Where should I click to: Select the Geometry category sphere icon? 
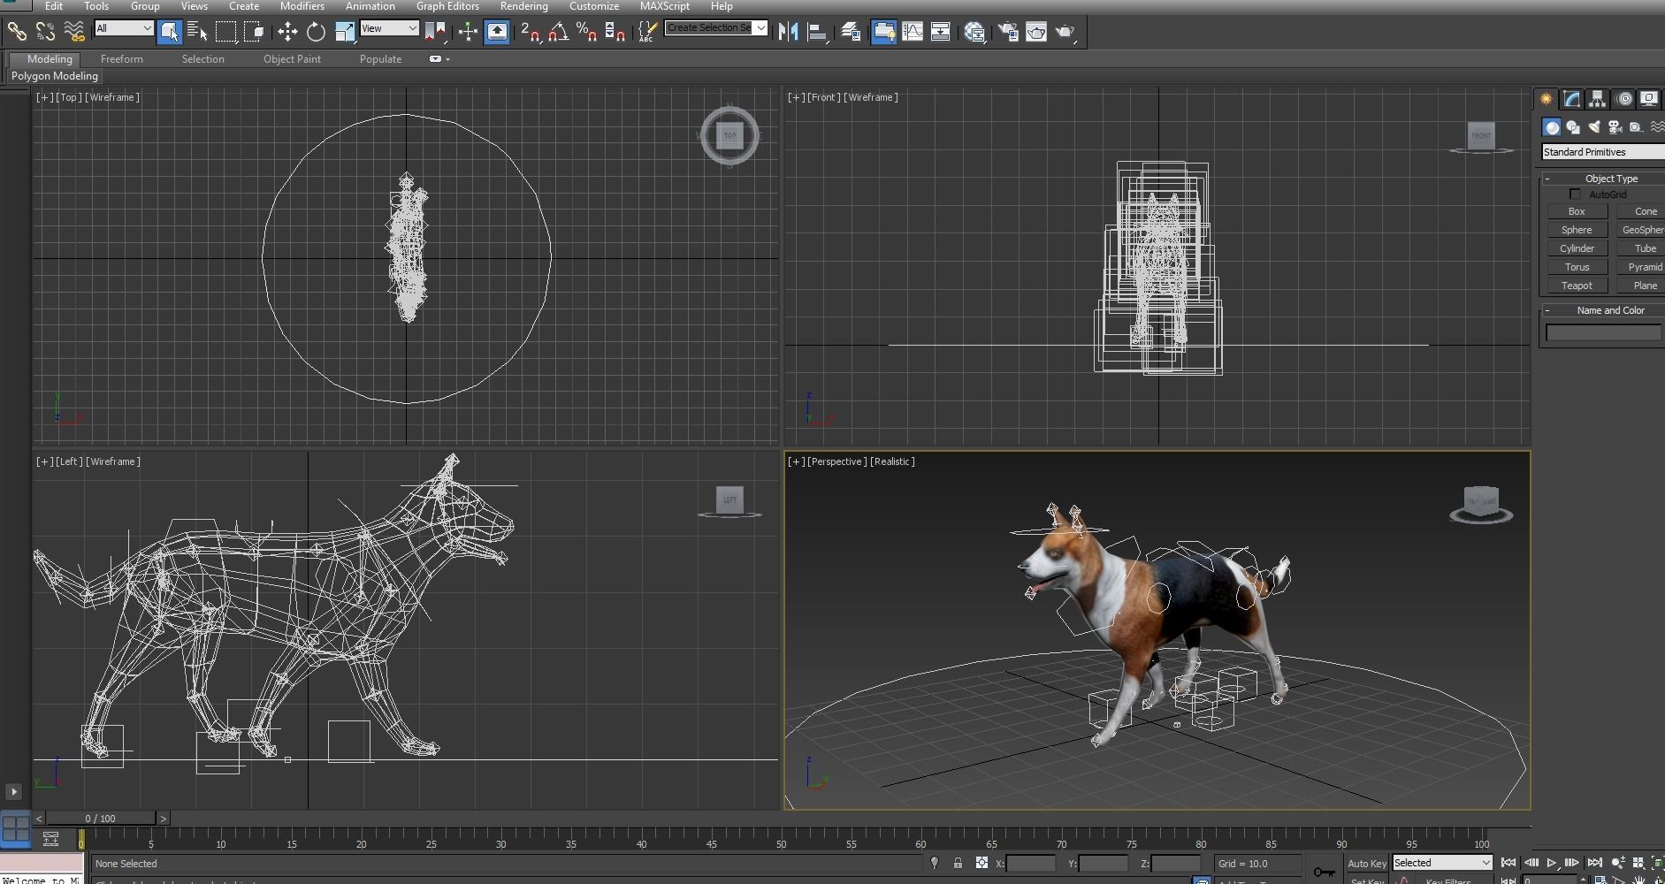1552,127
